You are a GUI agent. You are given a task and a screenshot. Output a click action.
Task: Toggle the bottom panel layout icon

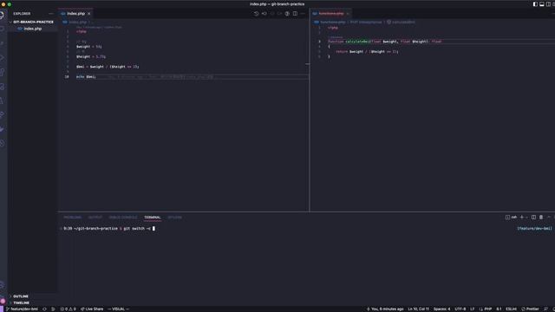tap(542, 4)
